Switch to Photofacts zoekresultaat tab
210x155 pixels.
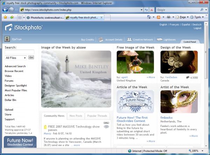[x=45, y=17]
